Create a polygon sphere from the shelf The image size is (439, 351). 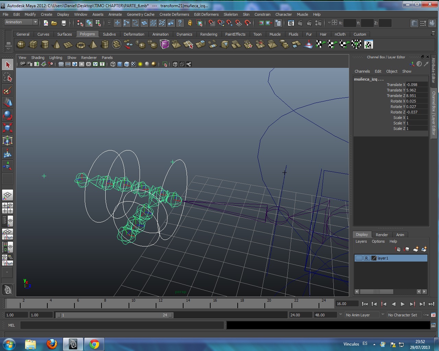21,45
